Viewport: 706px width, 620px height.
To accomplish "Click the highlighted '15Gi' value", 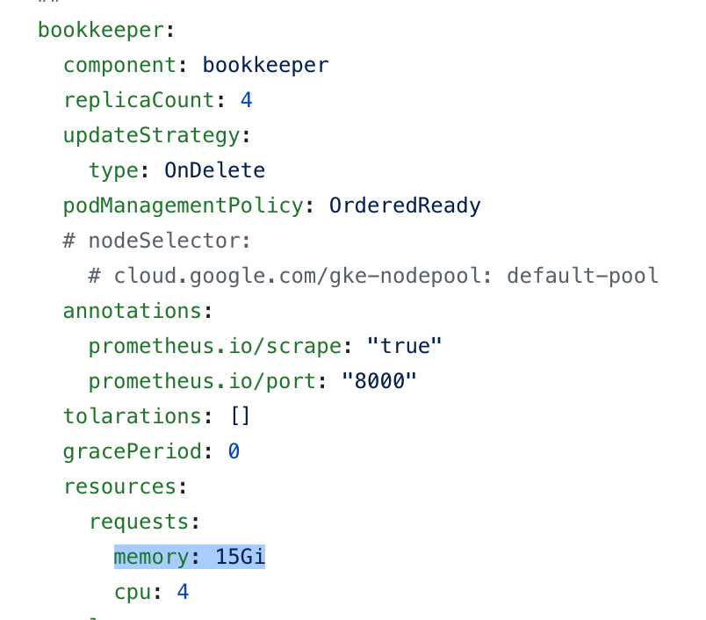I will [240, 557].
